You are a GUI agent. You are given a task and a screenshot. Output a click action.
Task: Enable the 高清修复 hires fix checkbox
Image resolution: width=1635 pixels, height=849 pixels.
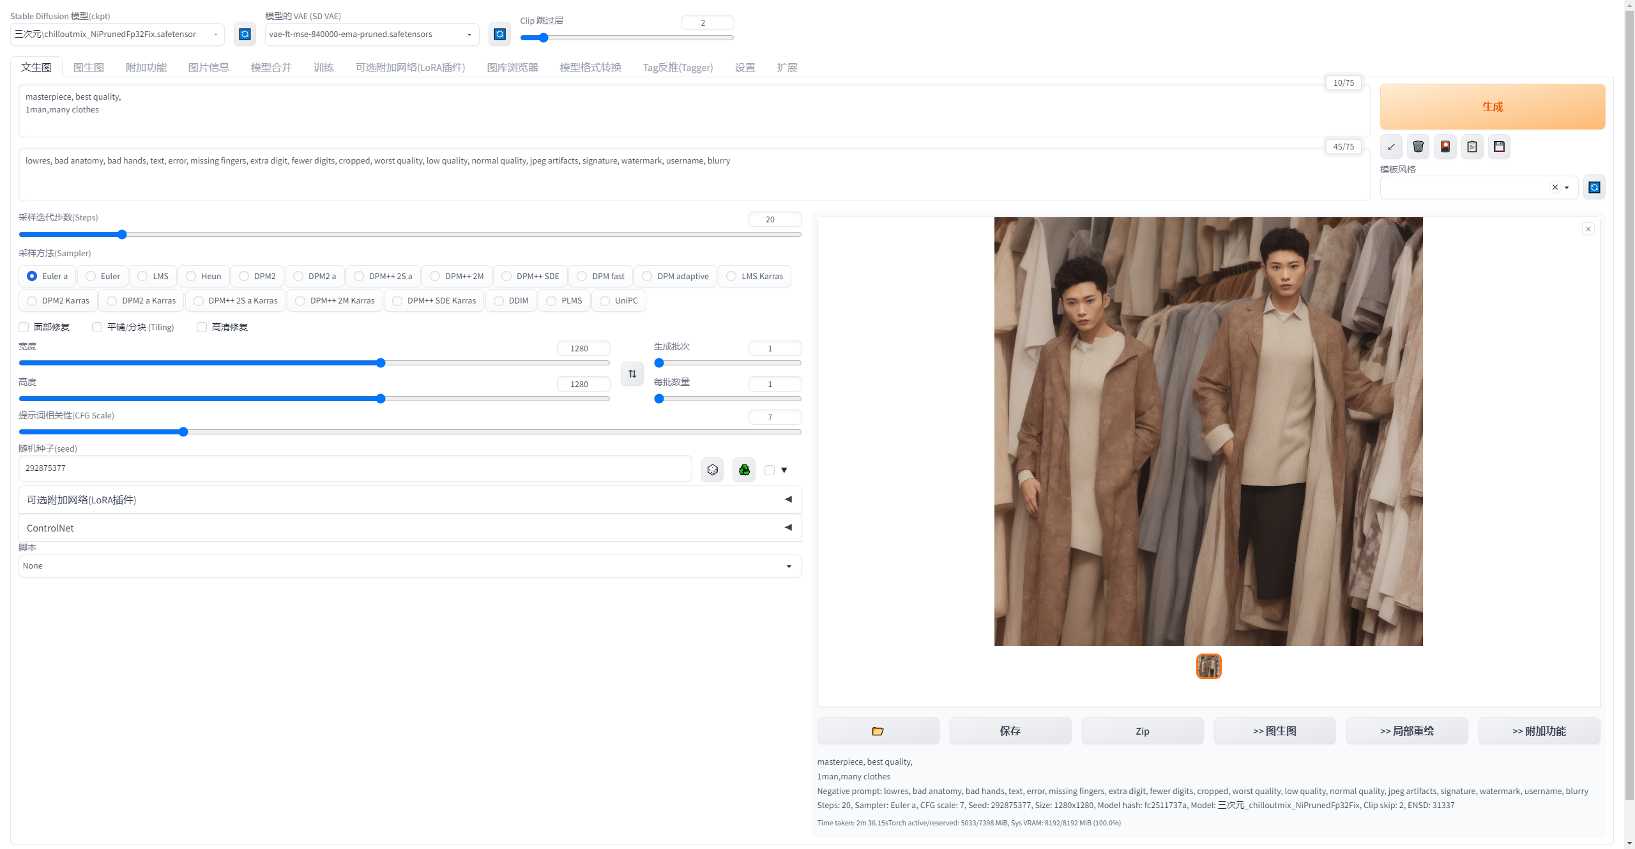(202, 327)
